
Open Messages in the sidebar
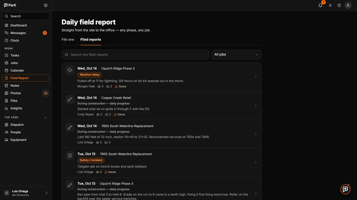[26, 33]
